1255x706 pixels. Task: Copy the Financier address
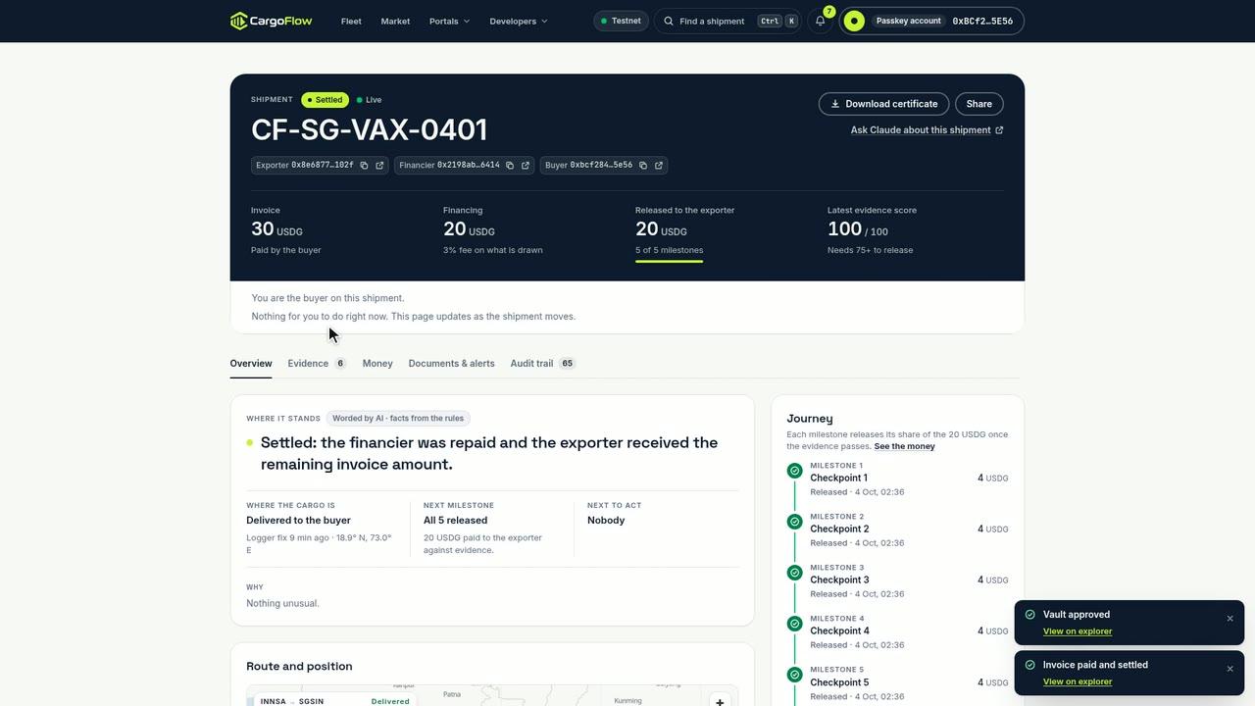click(510, 166)
